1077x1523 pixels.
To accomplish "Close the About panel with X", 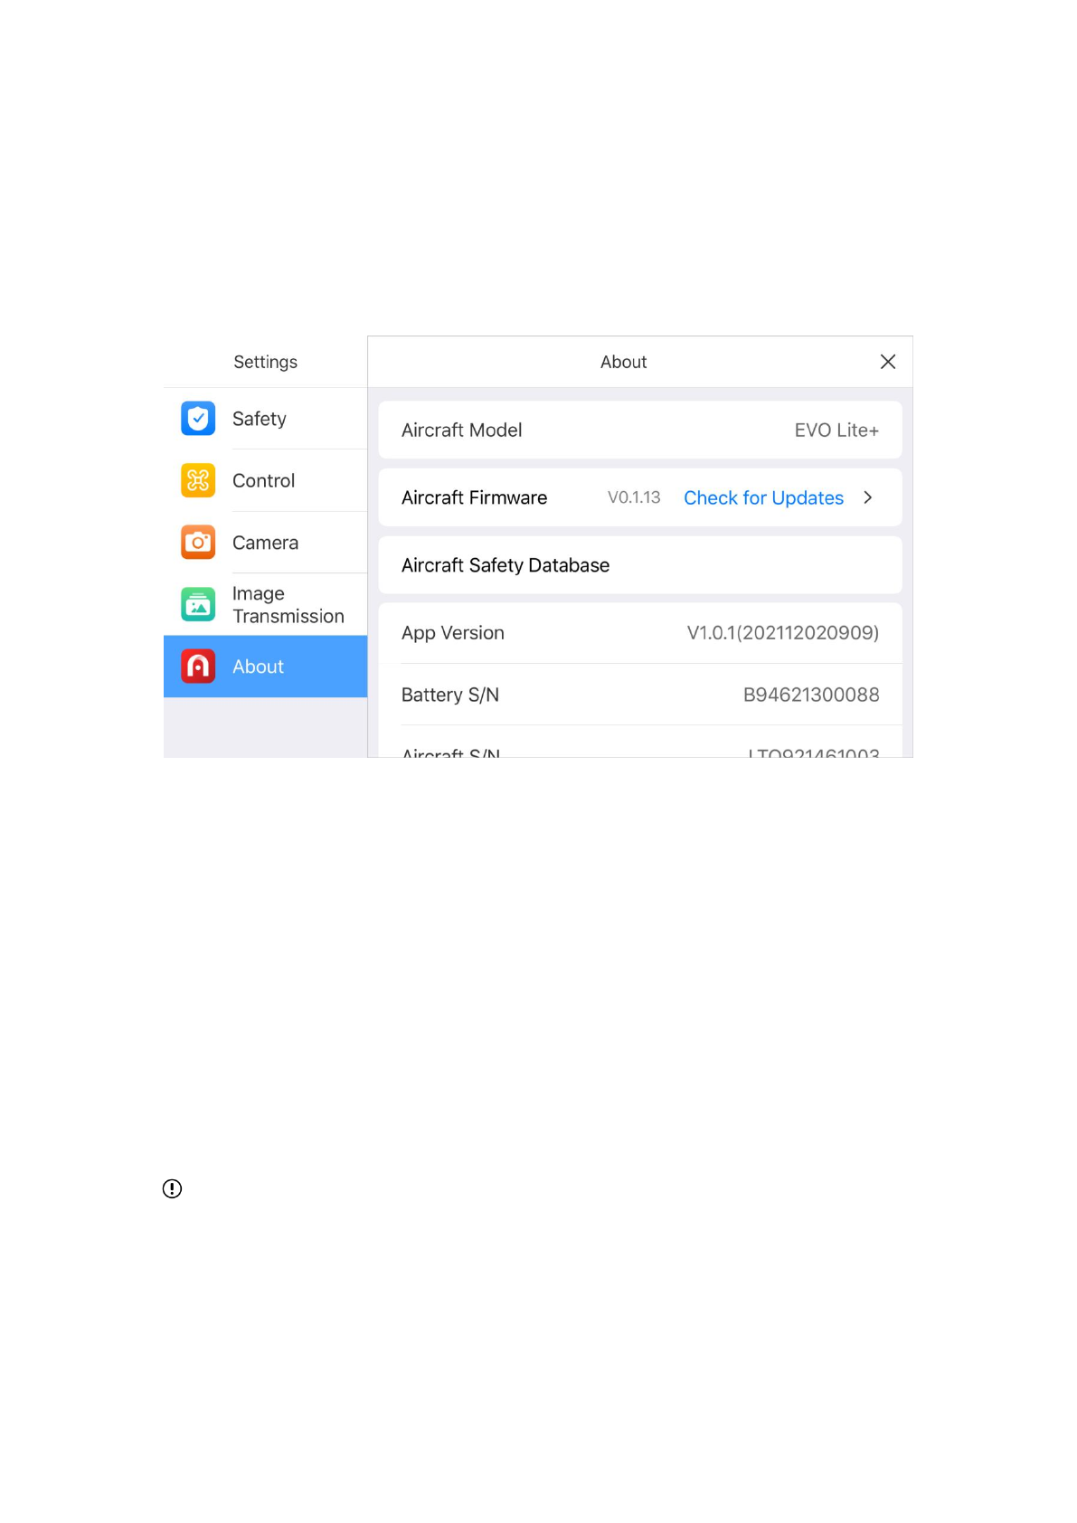I will coord(888,362).
